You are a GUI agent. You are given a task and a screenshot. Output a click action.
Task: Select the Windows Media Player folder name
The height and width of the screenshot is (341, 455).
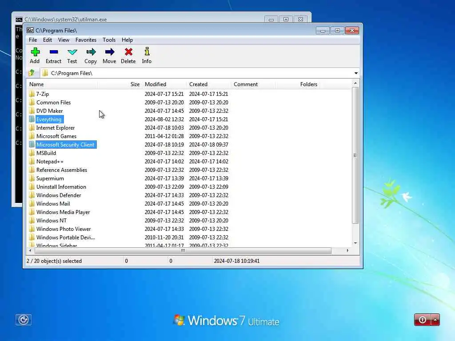pyautogui.click(x=63, y=212)
